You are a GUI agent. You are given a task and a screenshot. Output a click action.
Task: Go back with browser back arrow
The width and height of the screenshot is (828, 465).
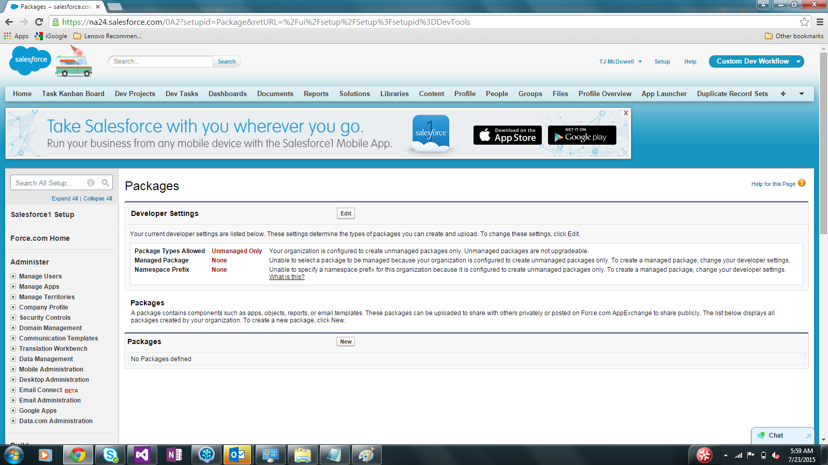[x=9, y=22]
